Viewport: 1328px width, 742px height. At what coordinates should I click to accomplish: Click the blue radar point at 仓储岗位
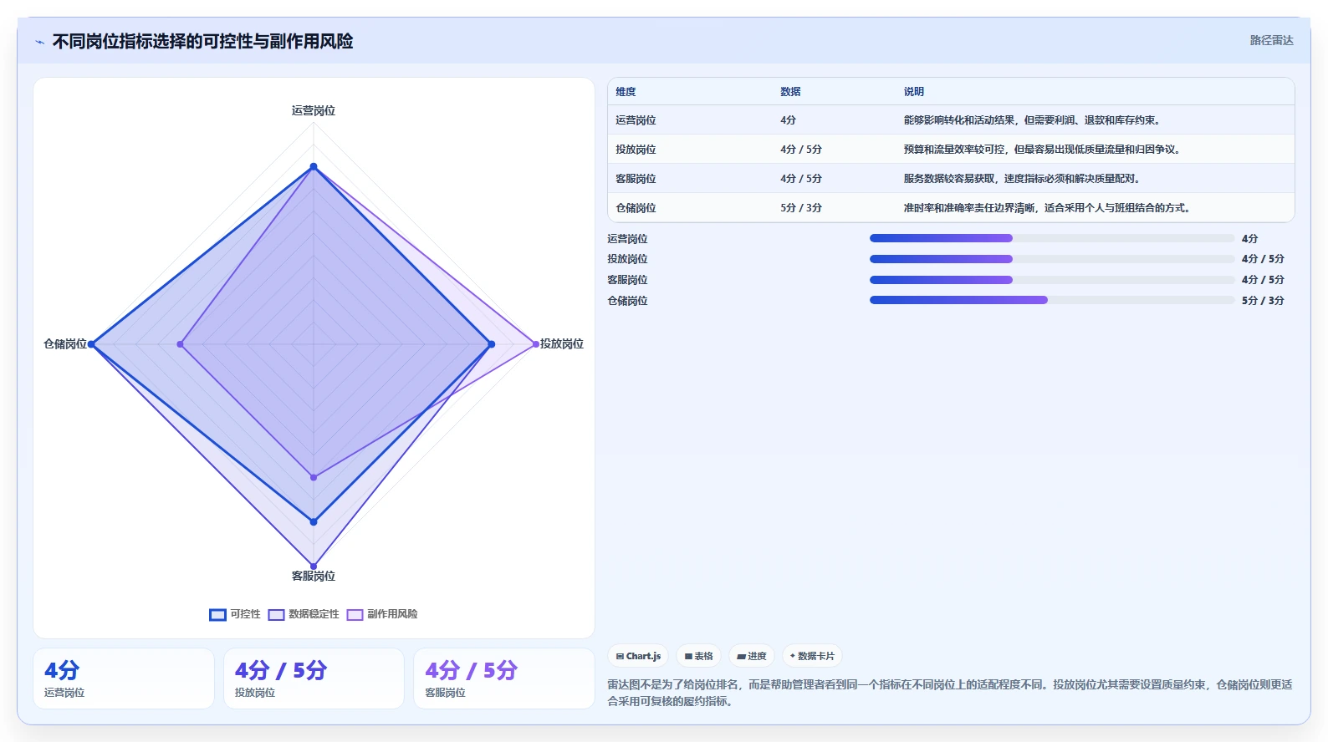pyautogui.click(x=92, y=344)
